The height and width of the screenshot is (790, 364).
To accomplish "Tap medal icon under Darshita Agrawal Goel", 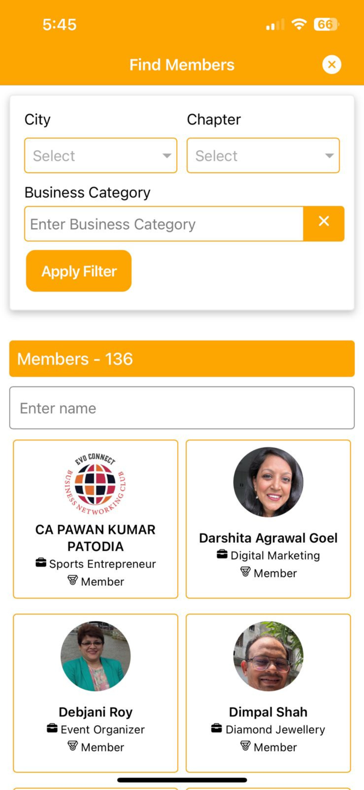I will tap(245, 572).
